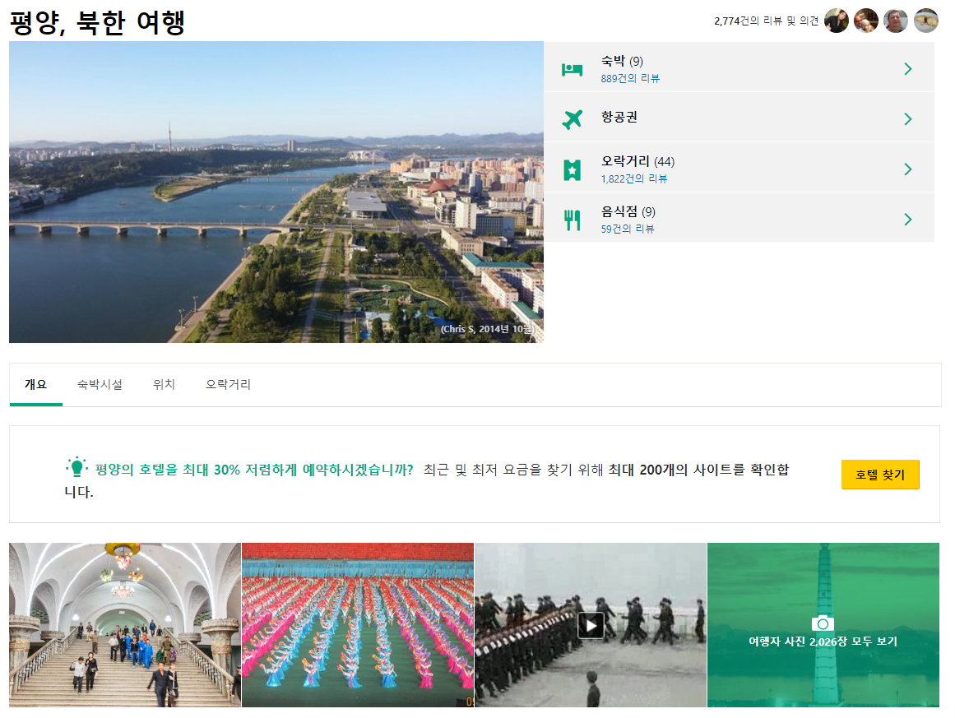955x718 pixels.
Task: Click the fork and knife icon for 음식점
Action: (572, 220)
